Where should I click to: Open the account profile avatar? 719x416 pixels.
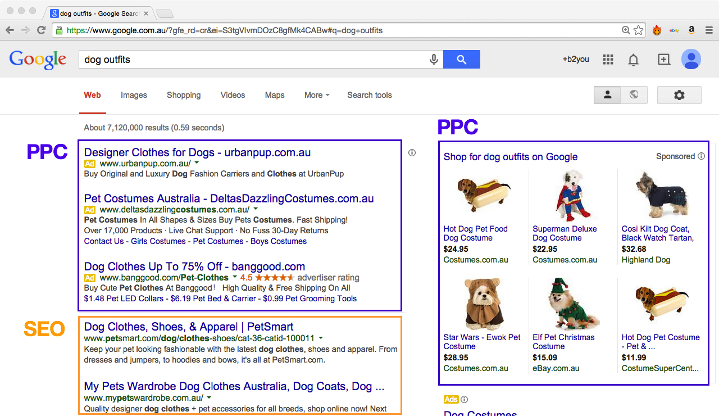691,60
